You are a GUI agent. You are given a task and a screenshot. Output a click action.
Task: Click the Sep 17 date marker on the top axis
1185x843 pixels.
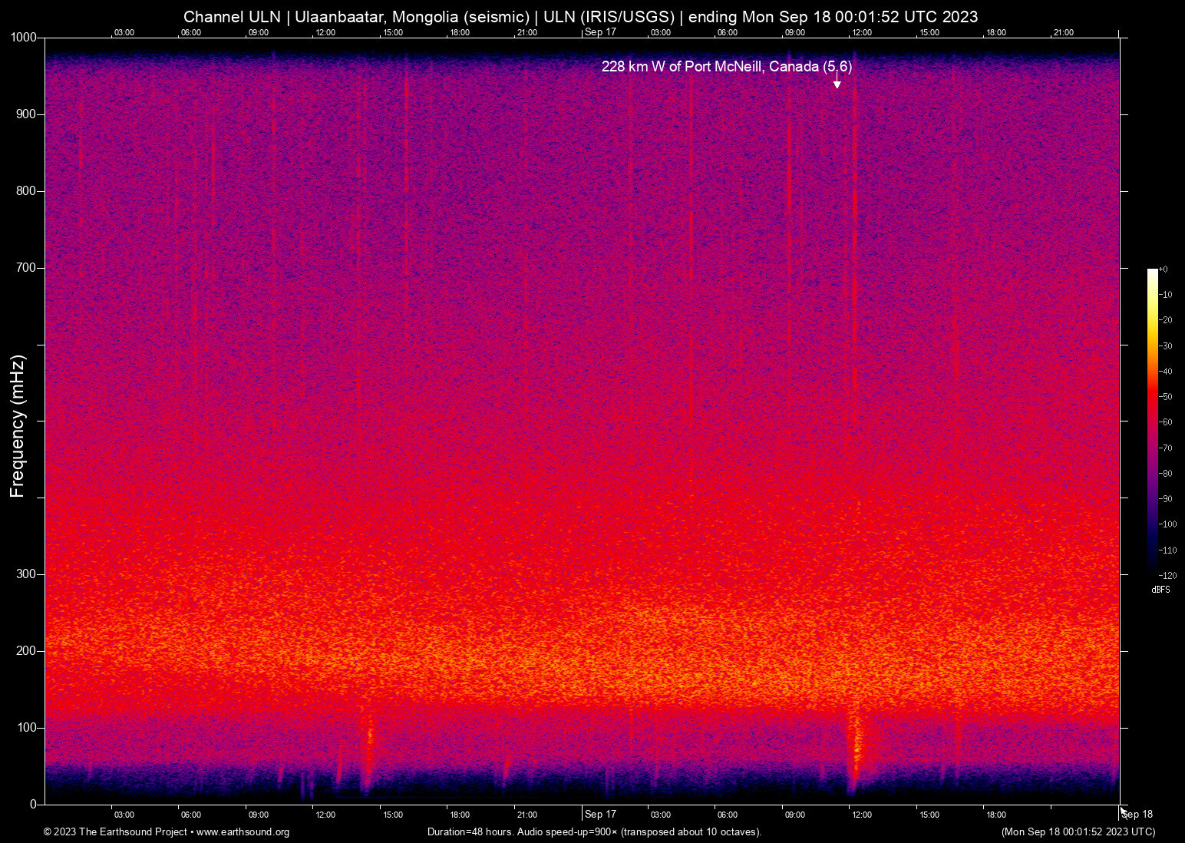pyautogui.click(x=600, y=32)
